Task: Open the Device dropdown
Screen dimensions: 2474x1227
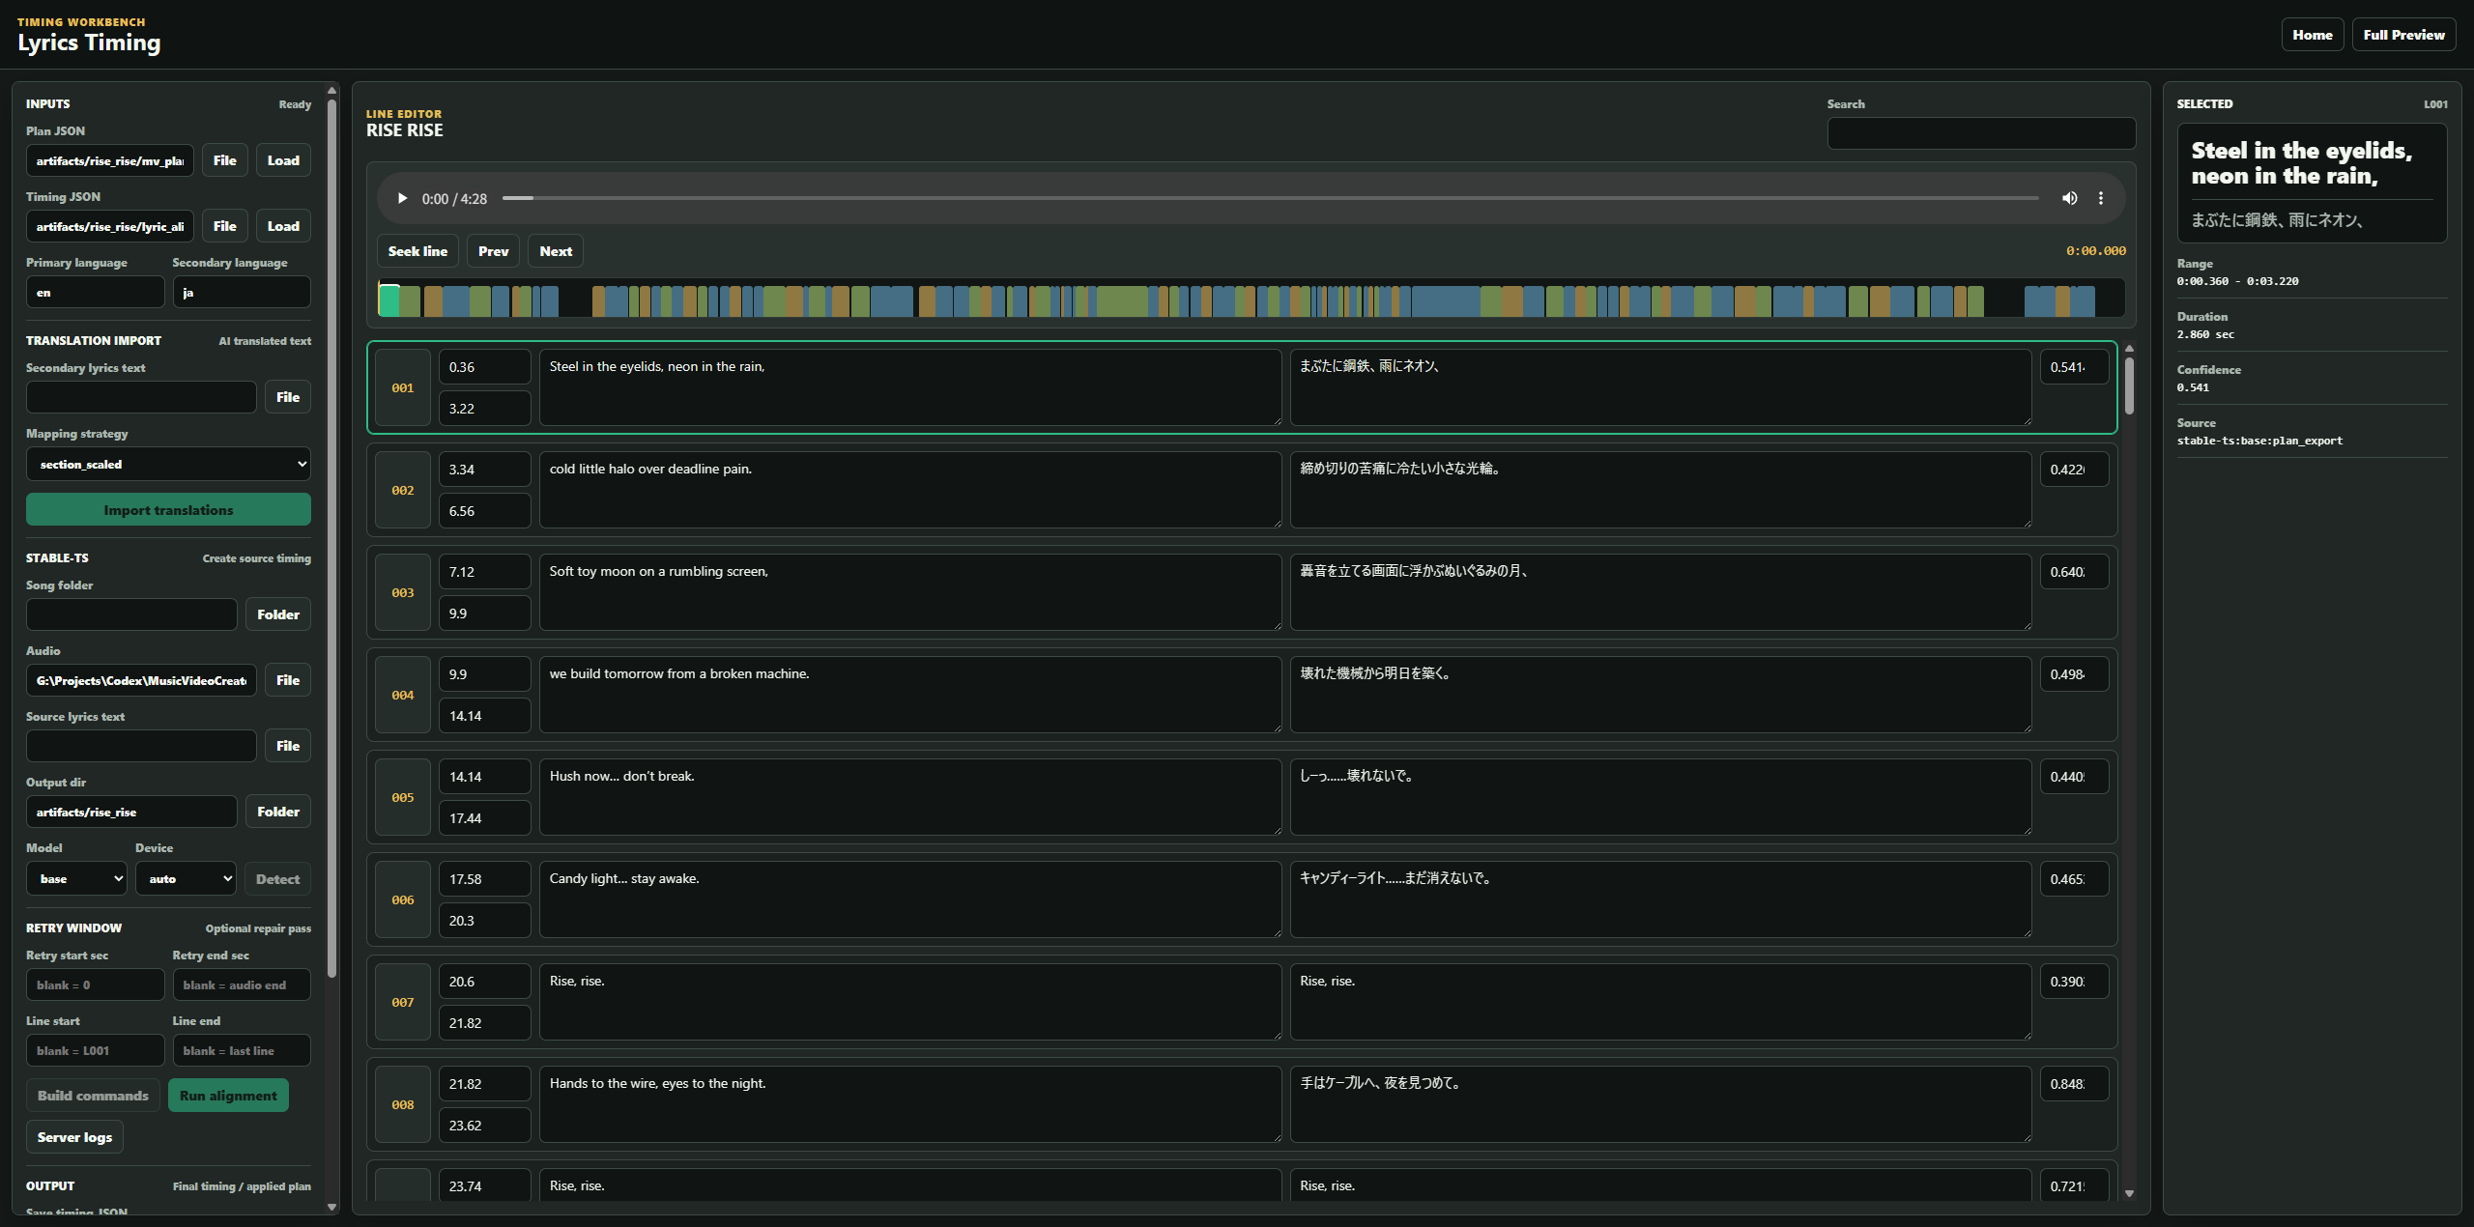Action: click(x=186, y=879)
